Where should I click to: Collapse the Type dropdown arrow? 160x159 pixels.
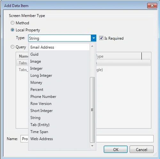[93, 38]
